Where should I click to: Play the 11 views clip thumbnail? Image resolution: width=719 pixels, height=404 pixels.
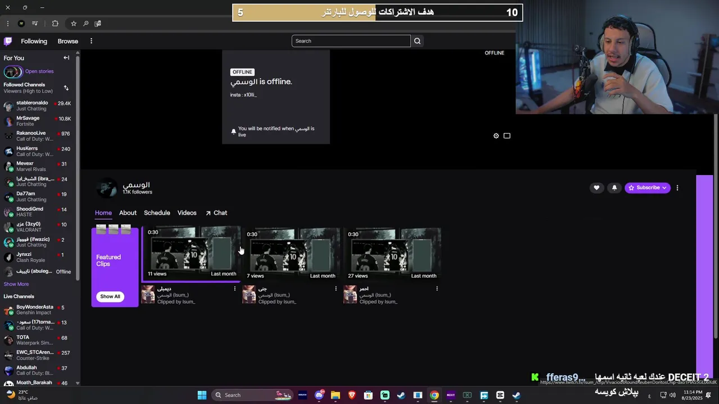tap(192, 252)
